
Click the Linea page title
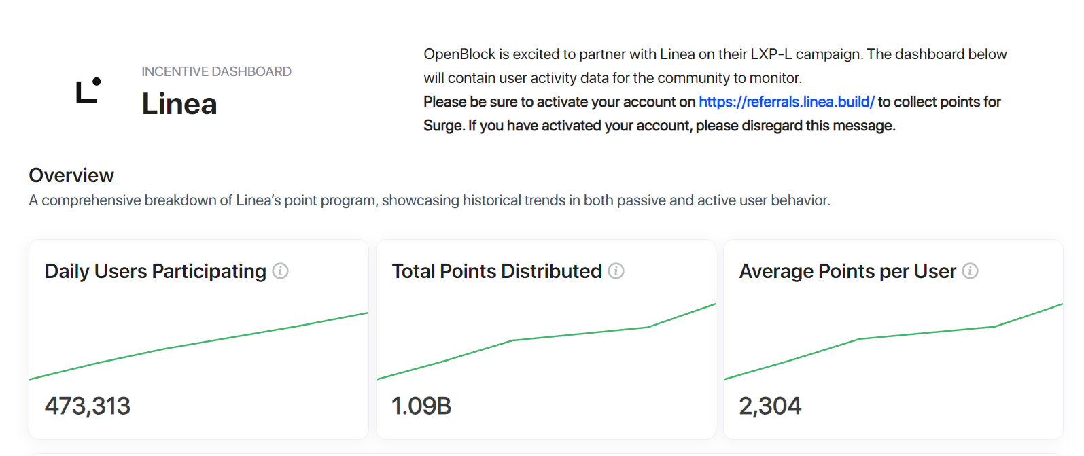(x=179, y=104)
